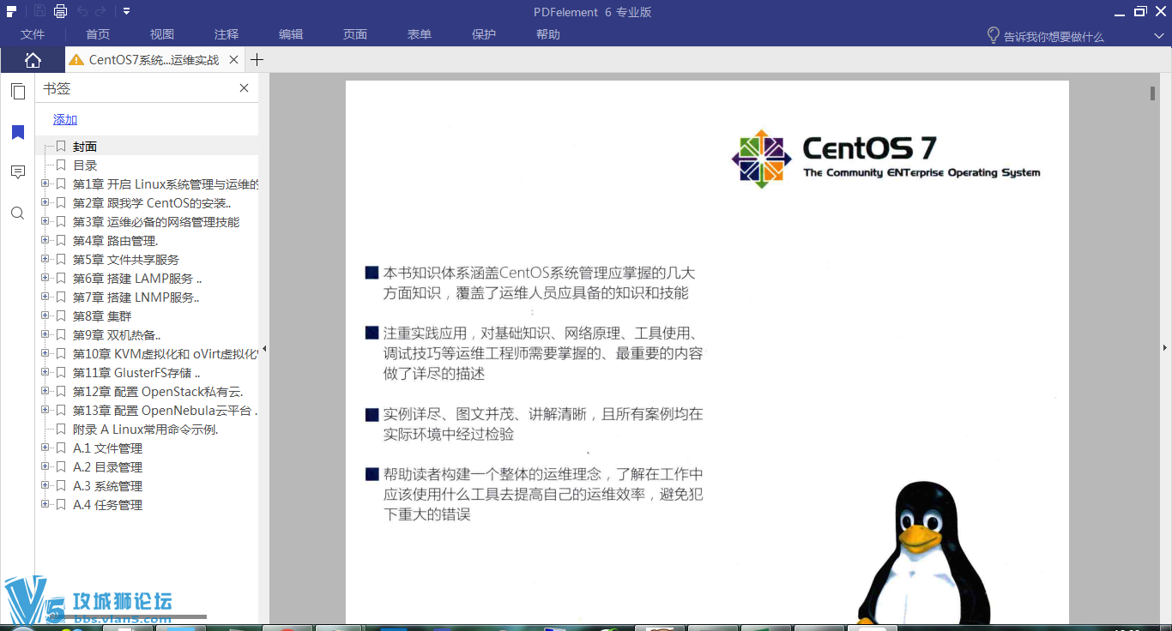Switch to the CentOS7系统...运维实战 document tab
This screenshot has width=1172, height=631.
click(154, 60)
